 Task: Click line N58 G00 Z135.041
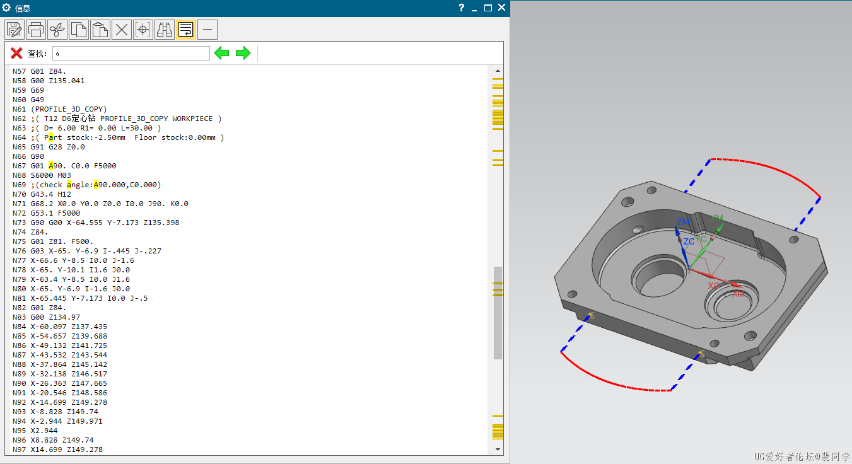pos(49,81)
